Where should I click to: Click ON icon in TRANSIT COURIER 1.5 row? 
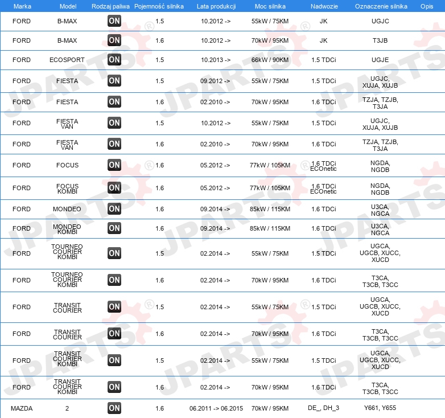(114, 307)
